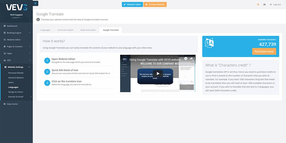This screenshot has width=286, height=143.
Task: Open the orange notifications indicator icon
Action: (x=258, y=4)
